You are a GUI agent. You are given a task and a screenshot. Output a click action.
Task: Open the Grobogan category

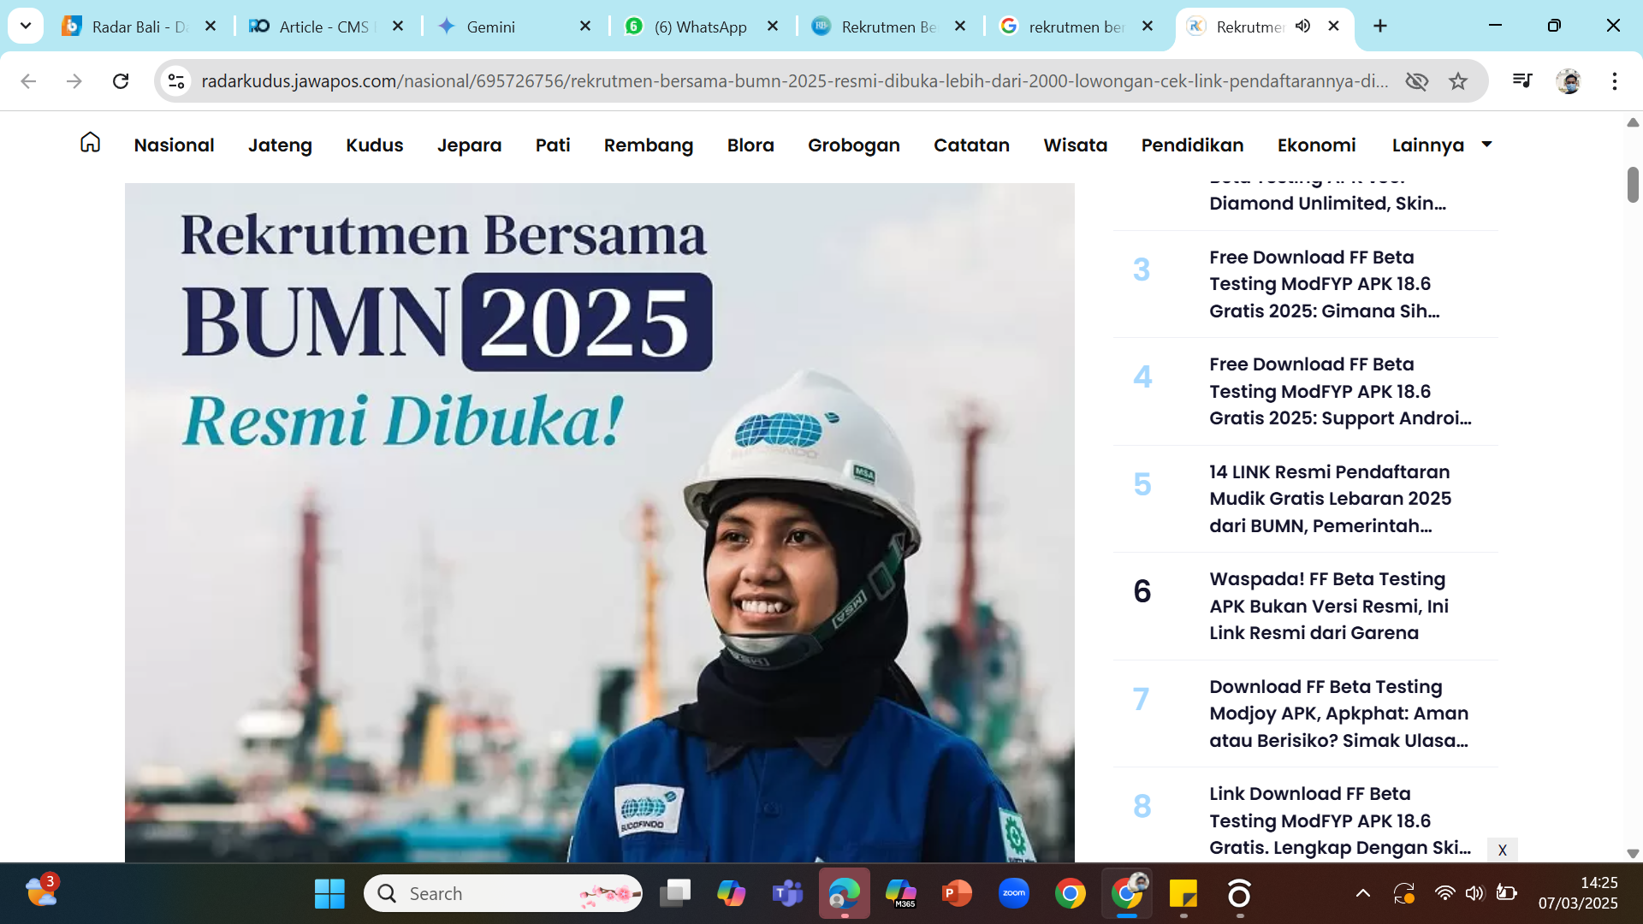(853, 145)
